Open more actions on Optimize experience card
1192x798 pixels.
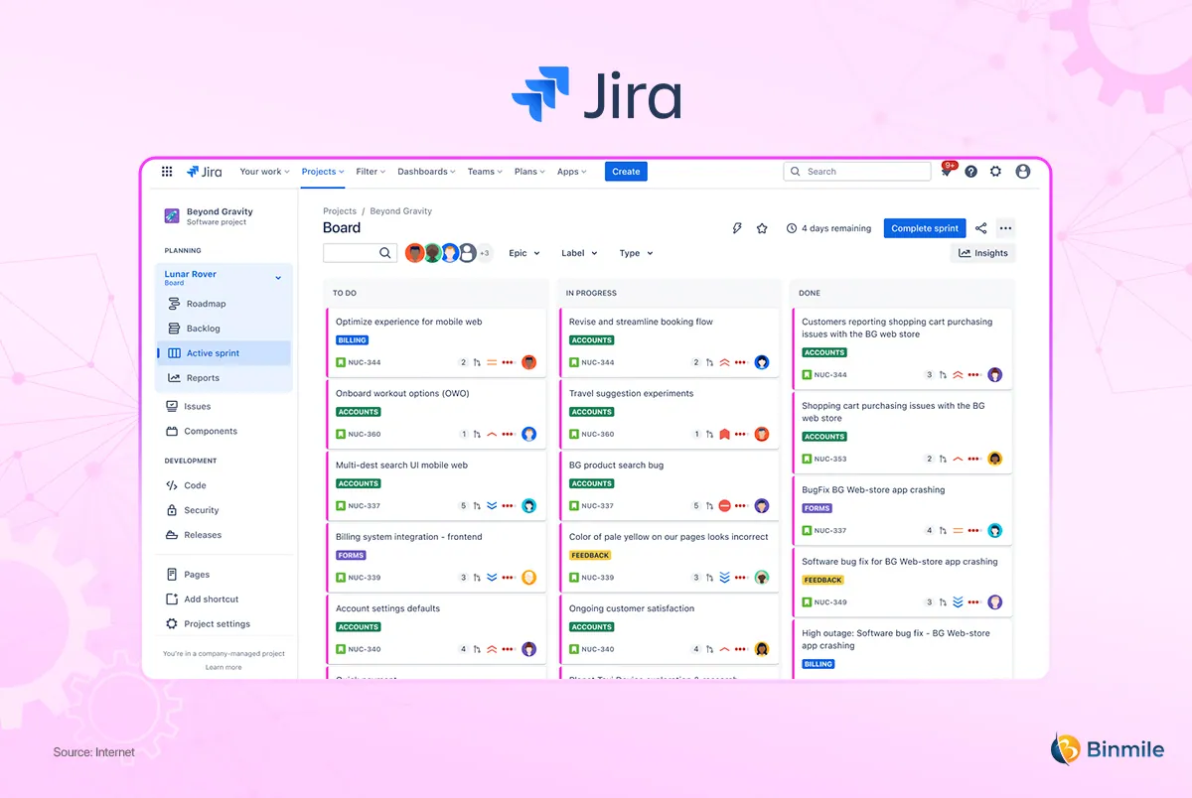pyautogui.click(x=508, y=362)
